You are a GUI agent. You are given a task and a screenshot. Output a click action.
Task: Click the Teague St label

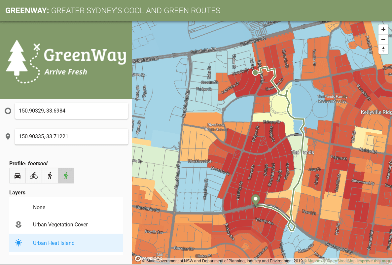click(339, 157)
